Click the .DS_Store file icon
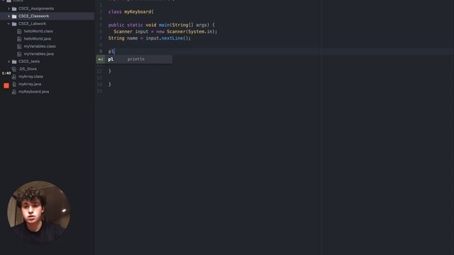454x255 pixels. point(14,69)
